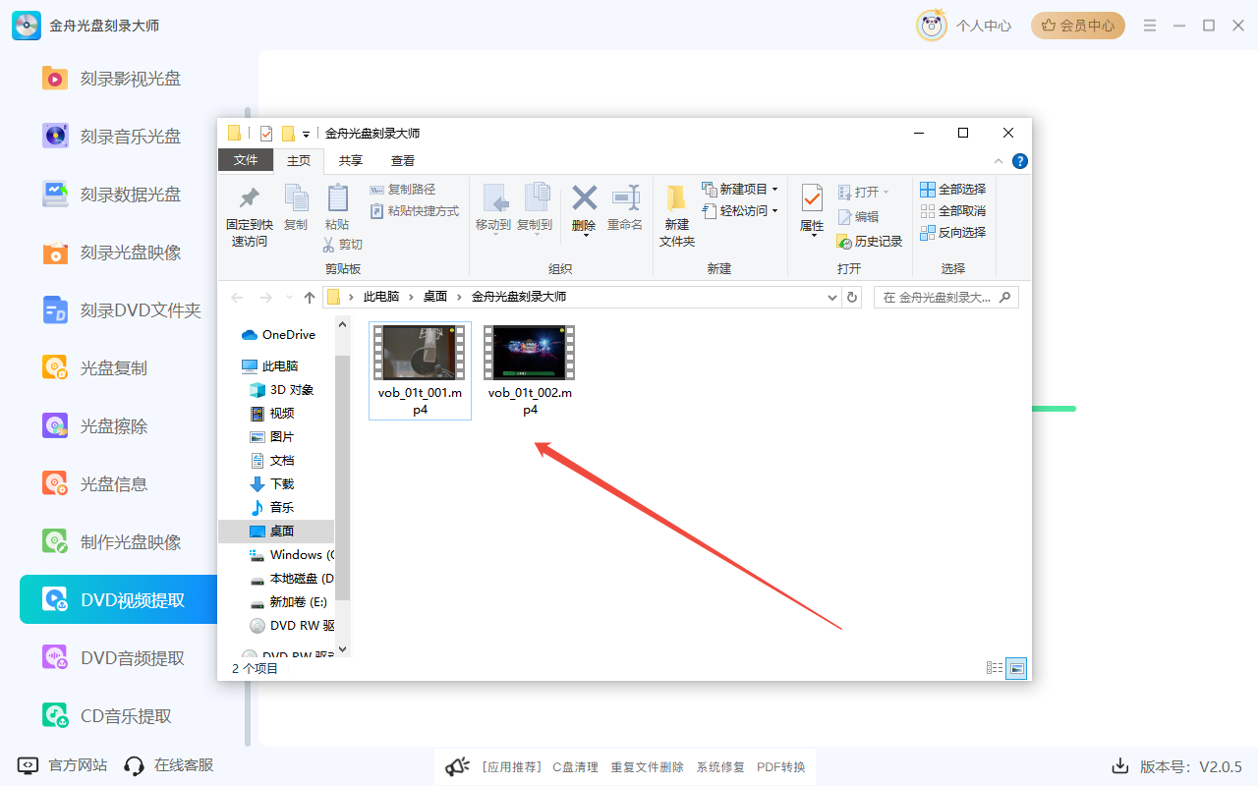Expand address bar history dropdown
Image resolution: width=1258 pixels, height=786 pixels.
(x=831, y=297)
